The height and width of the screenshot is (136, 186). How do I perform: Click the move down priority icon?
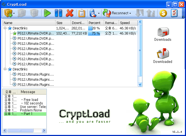pyautogui.click(x=139, y=13)
